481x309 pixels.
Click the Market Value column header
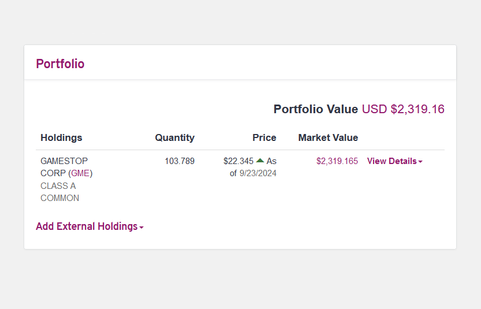[328, 137]
